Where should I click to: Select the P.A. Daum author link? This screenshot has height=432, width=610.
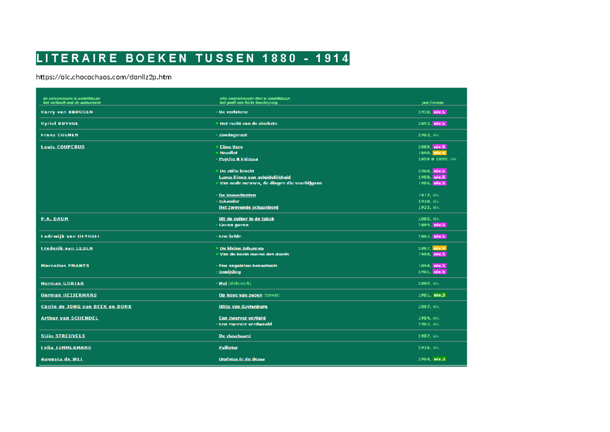(54, 219)
